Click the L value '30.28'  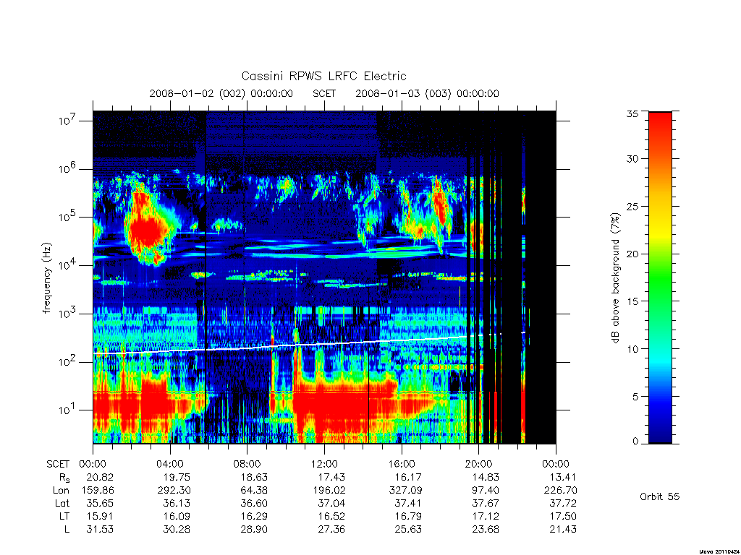[x=177, y=530]
